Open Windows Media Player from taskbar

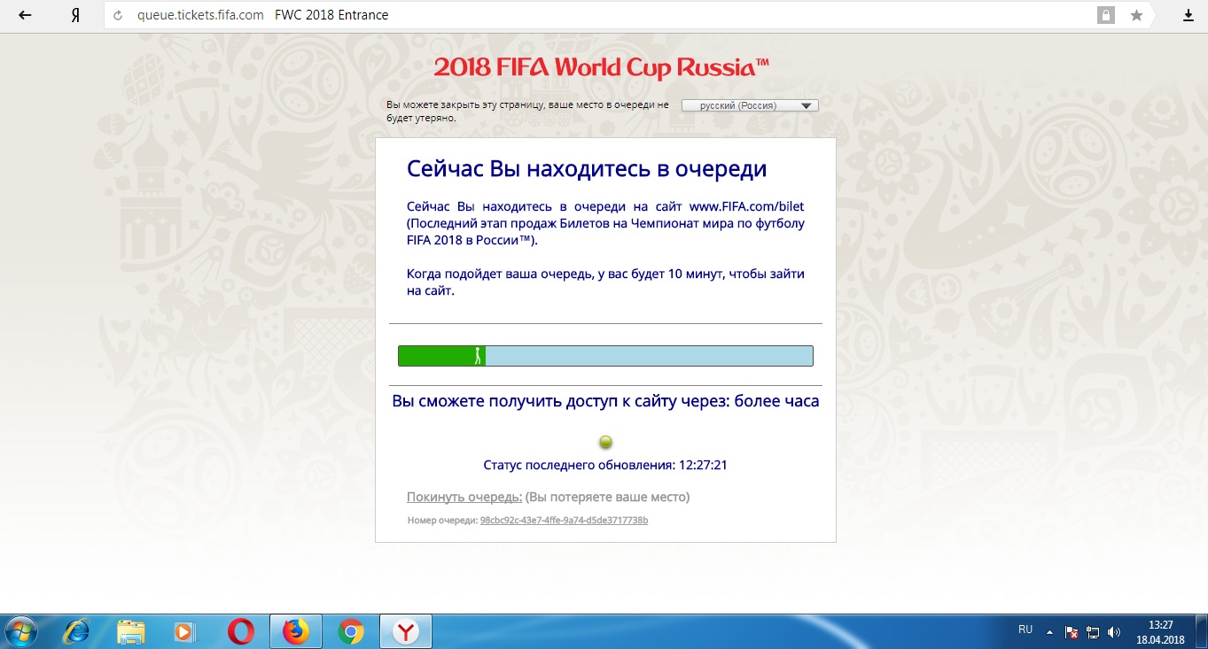[185, 631]
